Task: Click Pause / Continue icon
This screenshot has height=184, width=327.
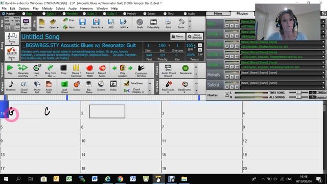Action: (76, 71)
